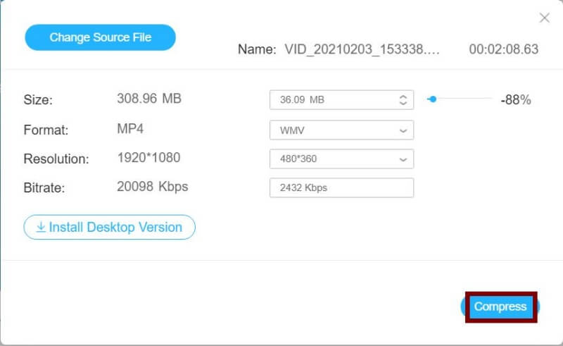563x346 pixels.
Task: Click the Change Source File button
Action: [x=100, y=37]
